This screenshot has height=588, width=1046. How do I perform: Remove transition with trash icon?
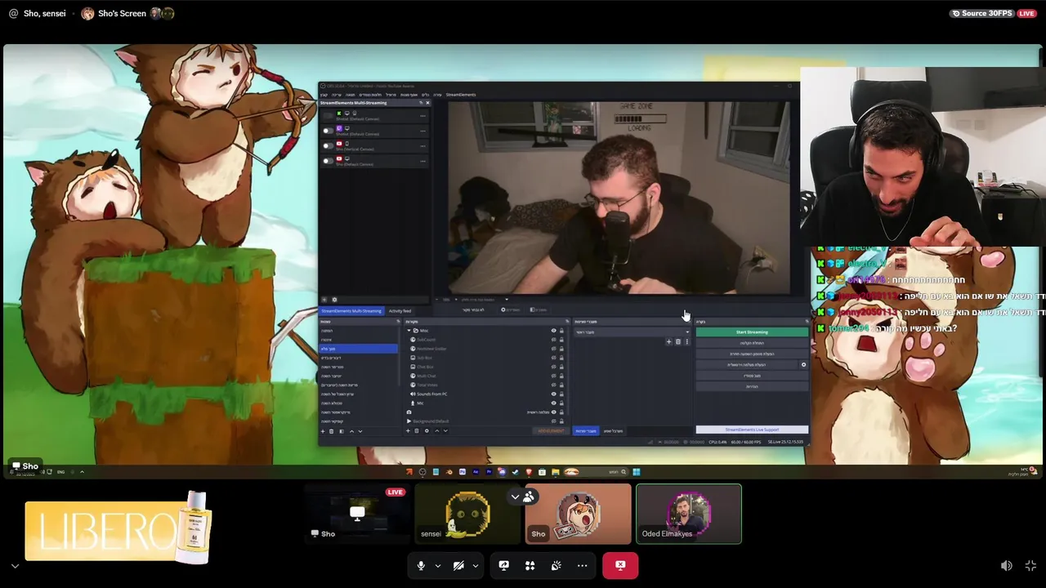678,341
